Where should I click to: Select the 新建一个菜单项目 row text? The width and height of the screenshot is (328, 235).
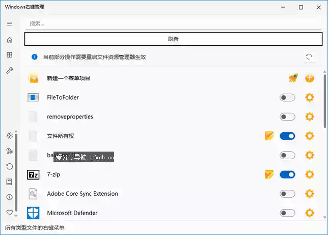pos(68,78)
